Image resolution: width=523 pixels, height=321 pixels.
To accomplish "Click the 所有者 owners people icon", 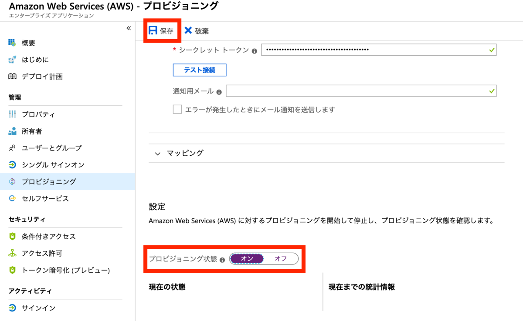I will (x=12, y=131).
